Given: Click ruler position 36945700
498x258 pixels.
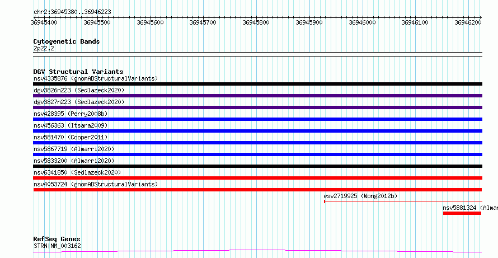Looking at the screenshot, I should point(203,22).
